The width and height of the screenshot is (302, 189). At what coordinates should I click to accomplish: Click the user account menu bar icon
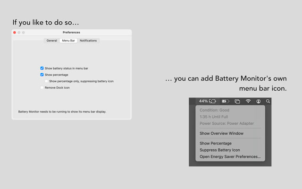(259, 101)
